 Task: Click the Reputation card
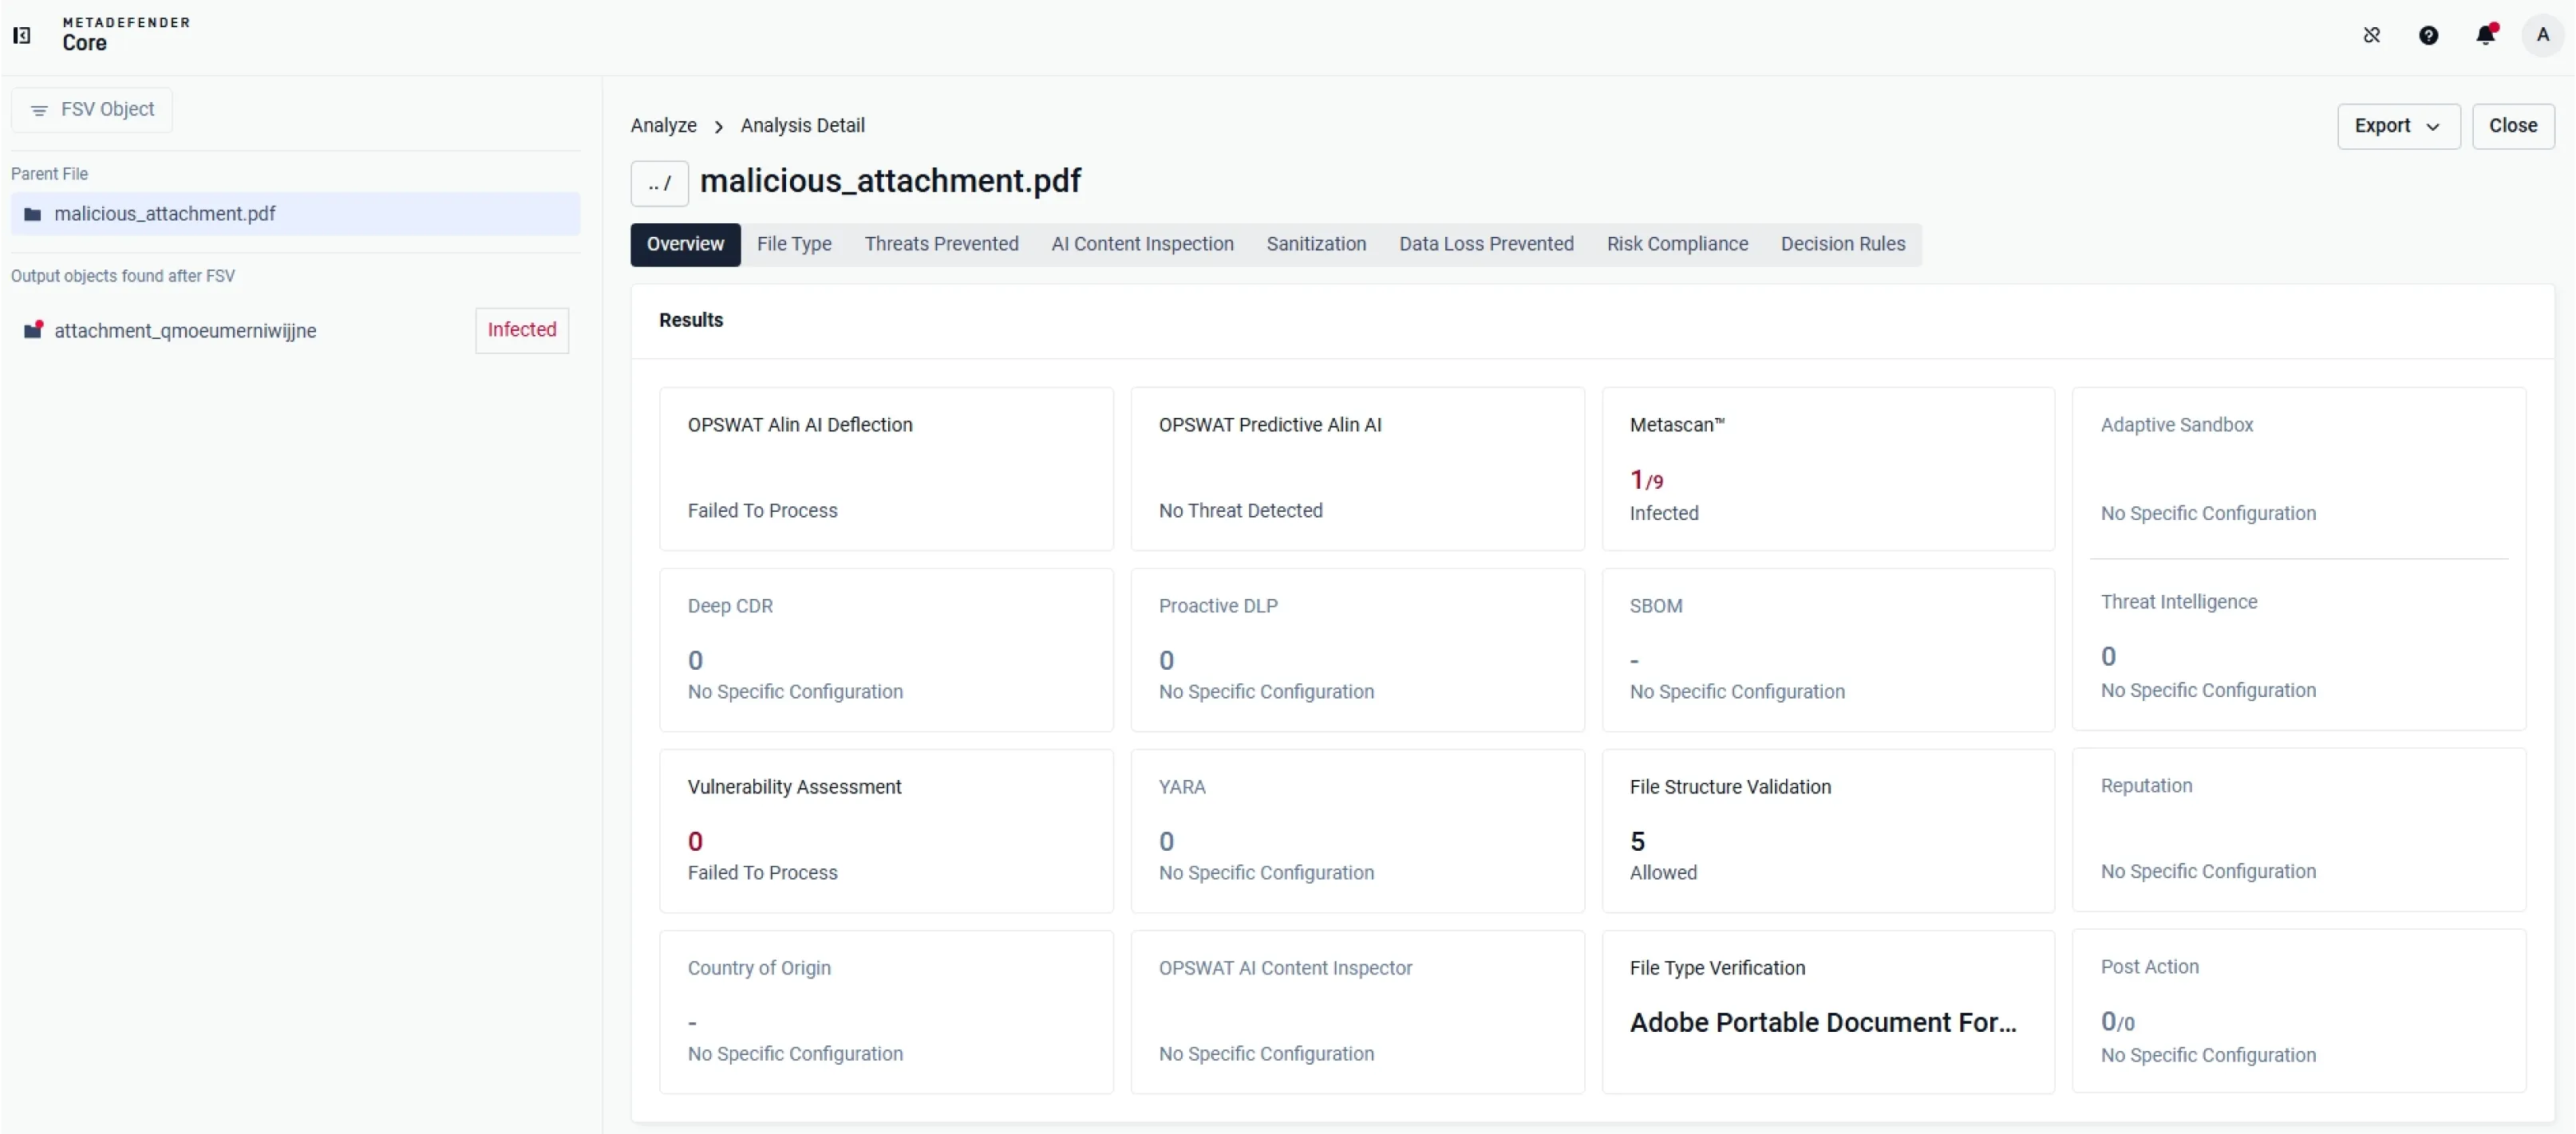[x=2299, y=829]
